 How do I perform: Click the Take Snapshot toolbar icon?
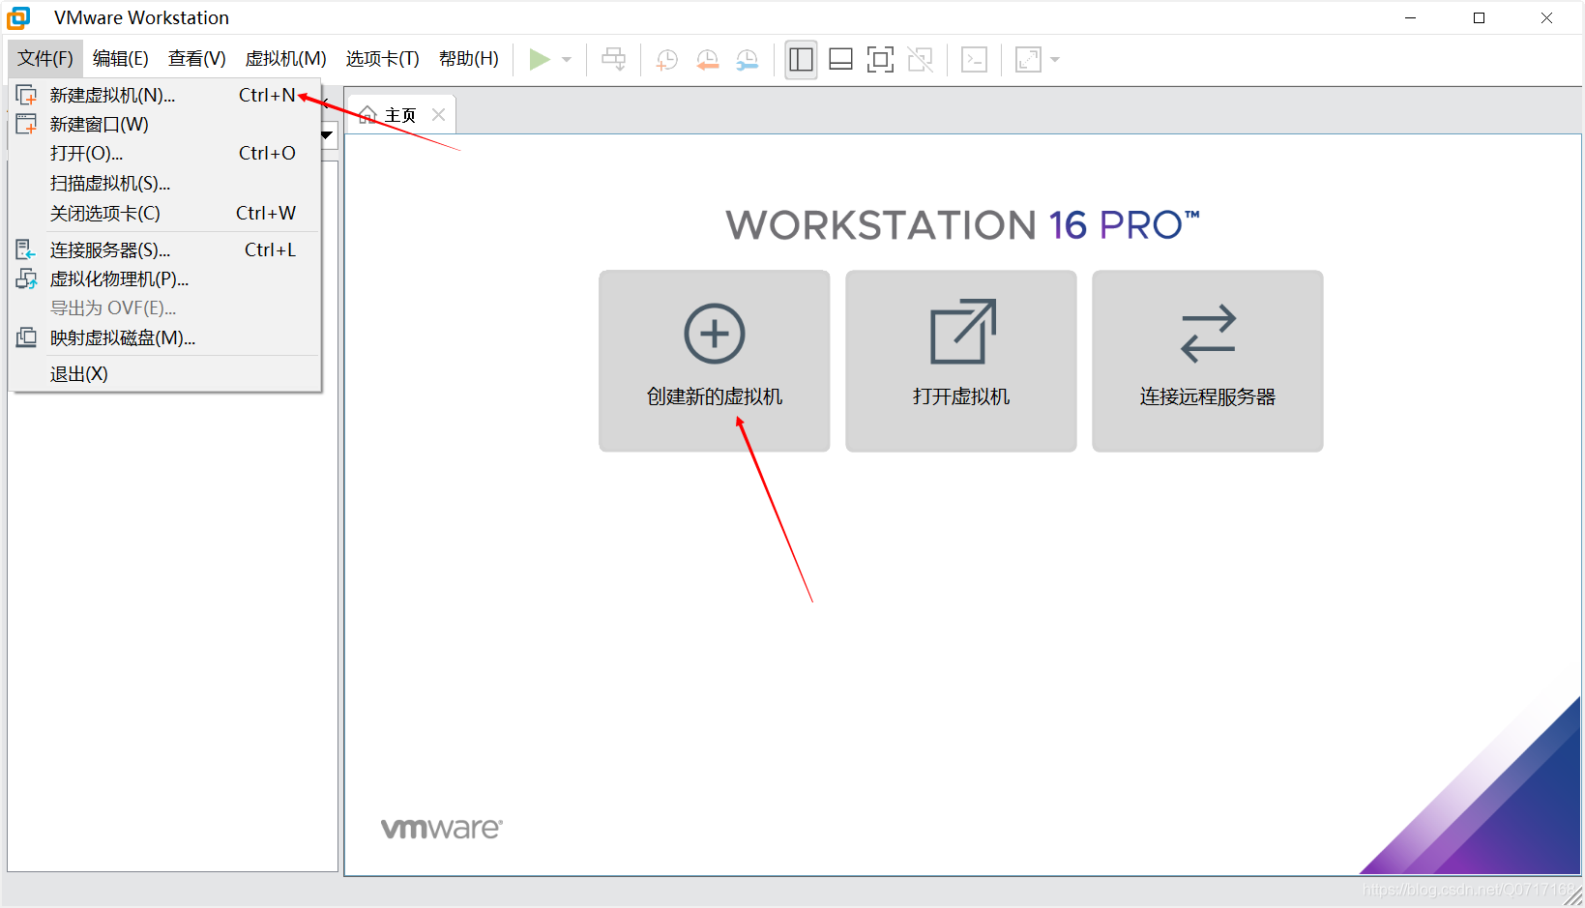pos(667,60)
